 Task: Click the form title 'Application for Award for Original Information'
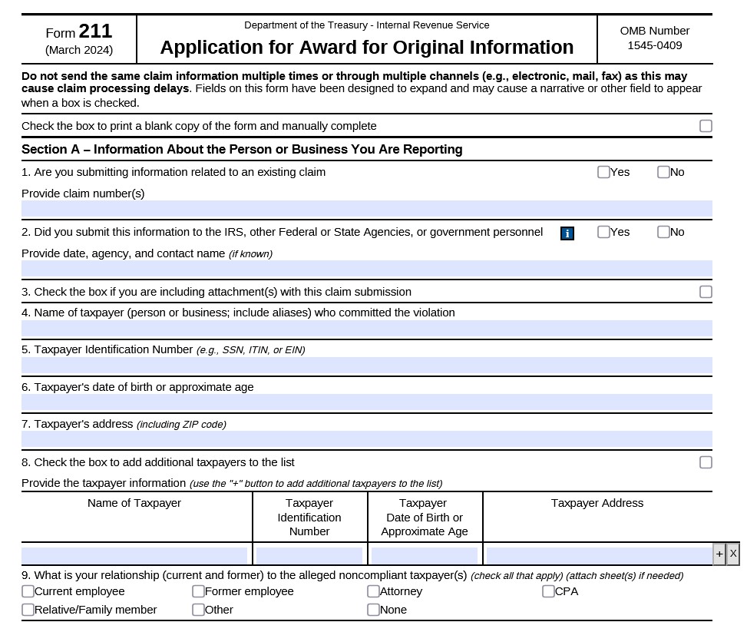coord(367,47)
